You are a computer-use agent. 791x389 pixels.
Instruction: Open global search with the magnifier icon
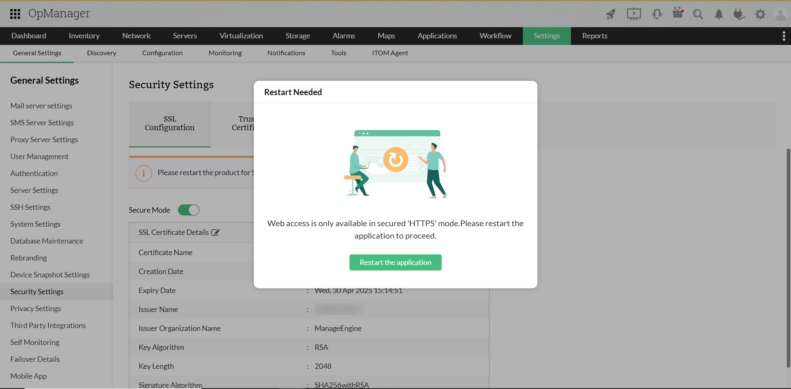click(698, 14)
